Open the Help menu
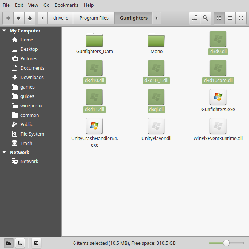 pyautogui.click(x=89, y=5)
